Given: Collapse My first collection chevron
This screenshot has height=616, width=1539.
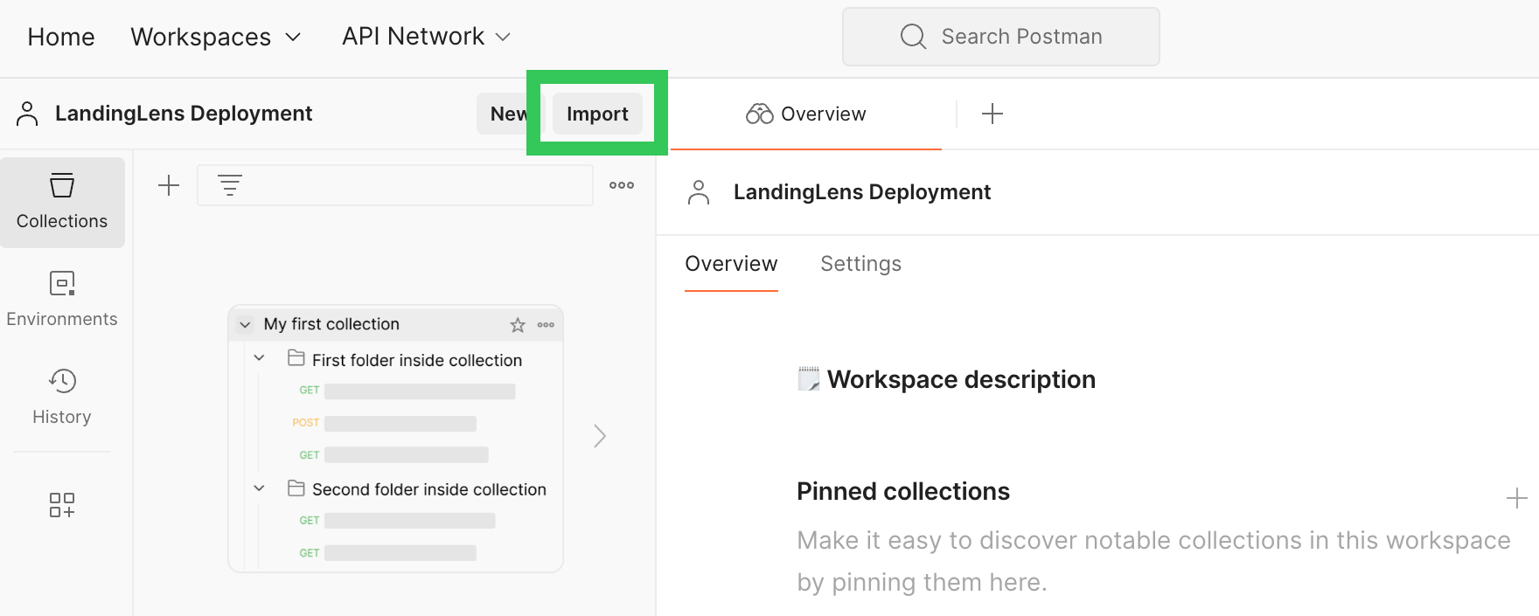Looking at the screenshot, I should point(245,325).
